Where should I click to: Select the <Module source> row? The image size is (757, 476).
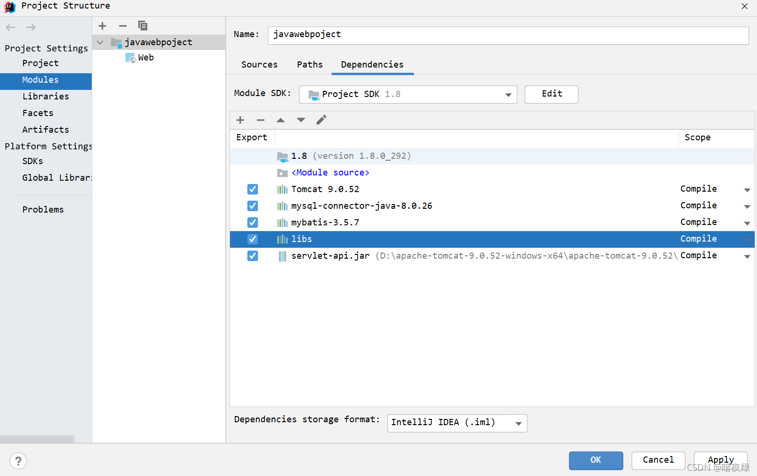(492, 173)
